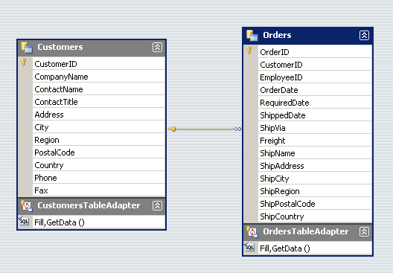The image size is (393, 273).
Task: Select the Fax column
Action: click(x=99, y=190)
